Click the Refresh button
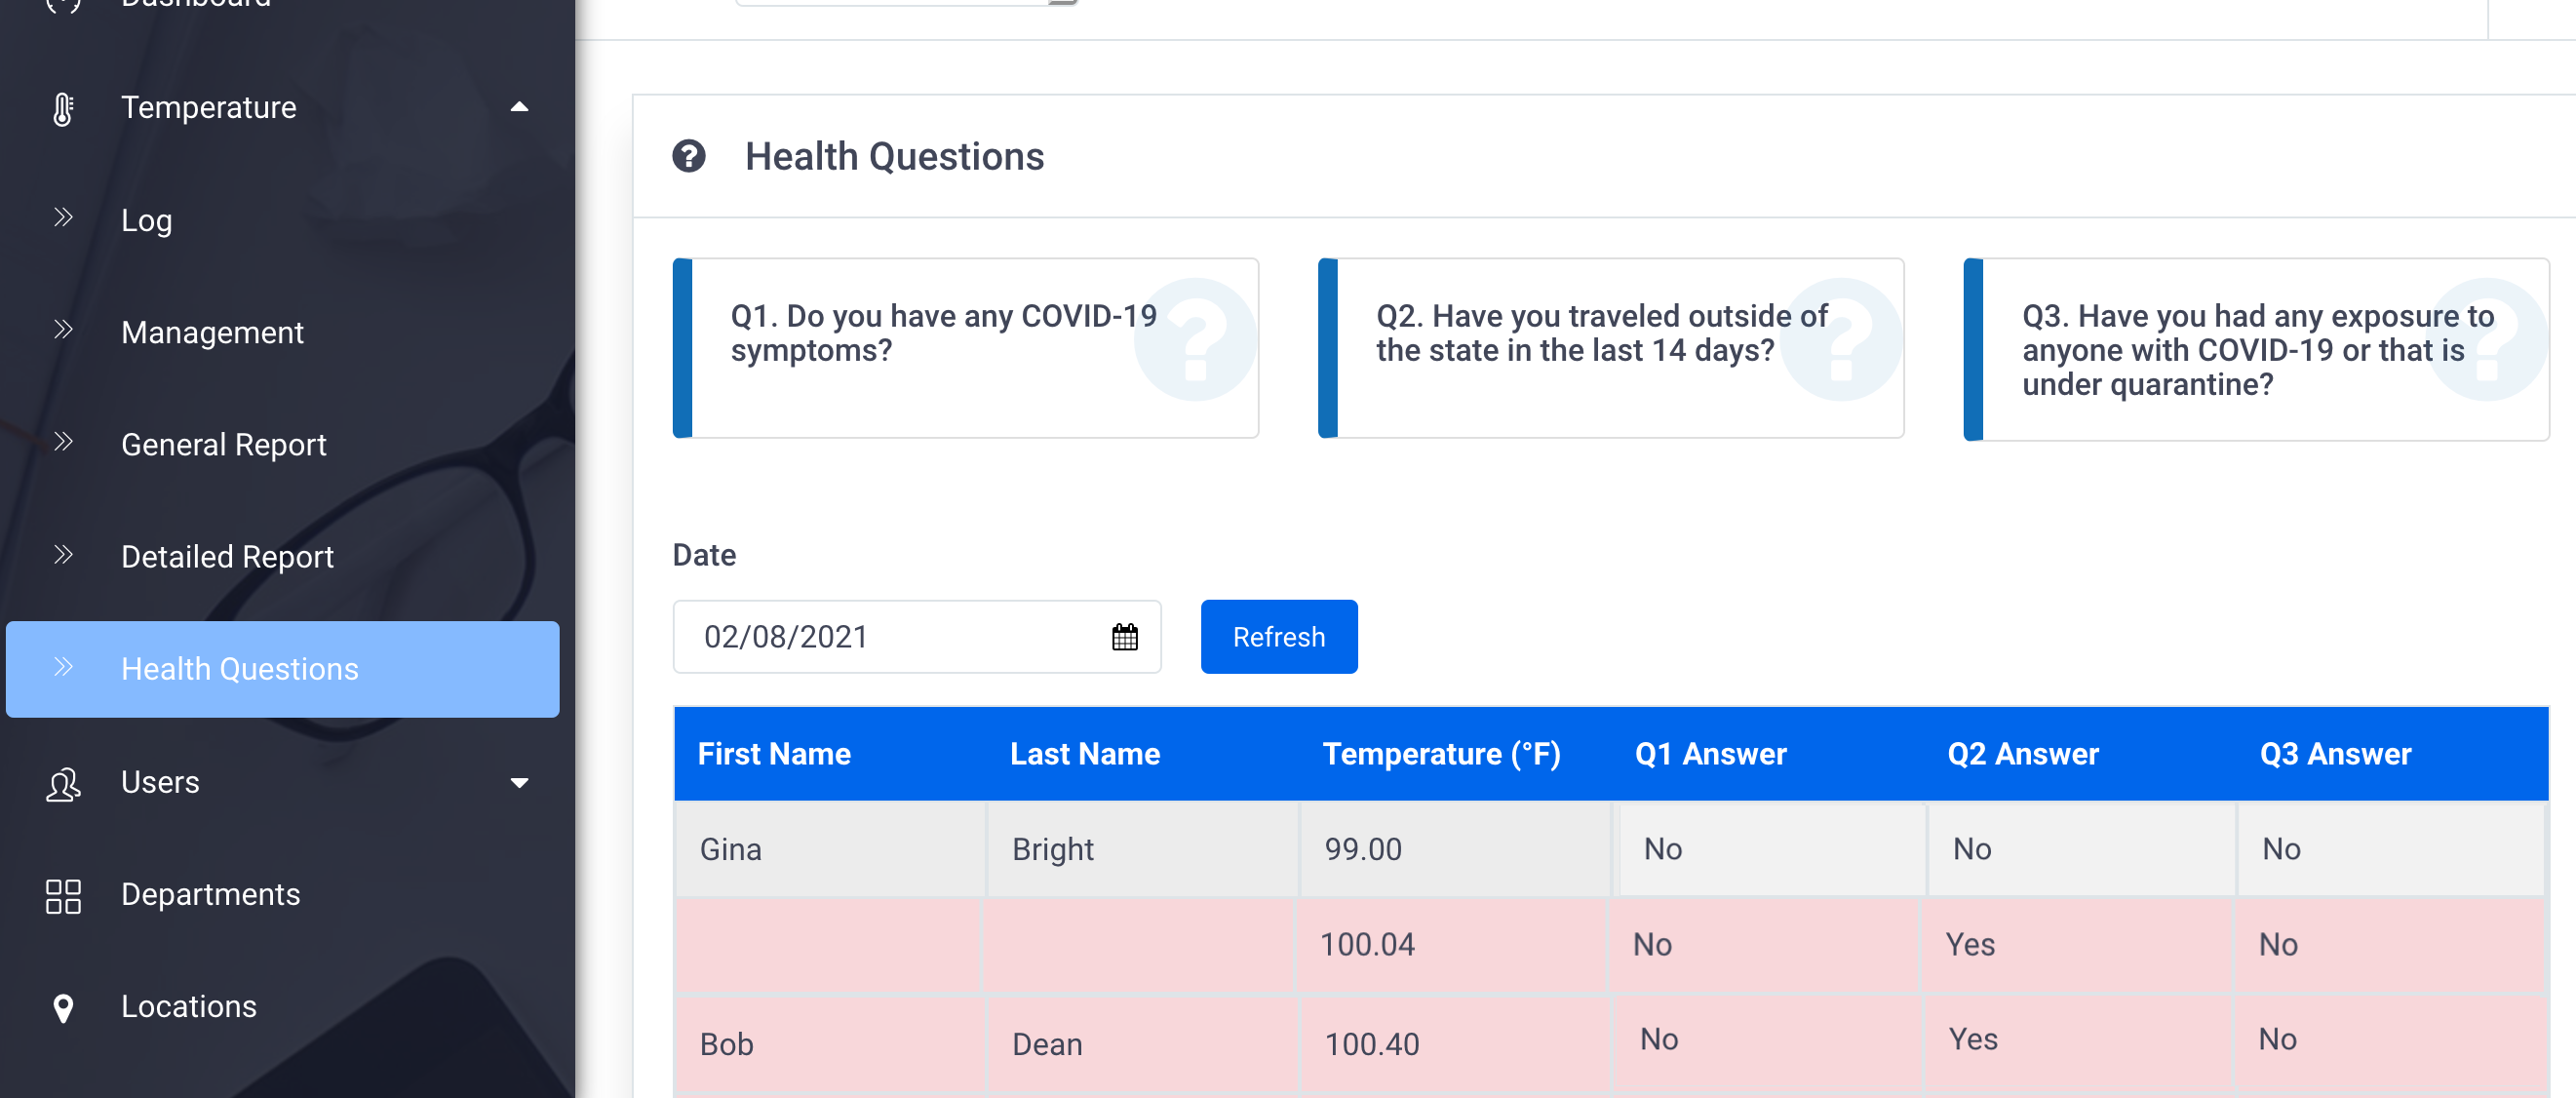The width and height of the screenshot is (2576, 1098). [1279, 637]
